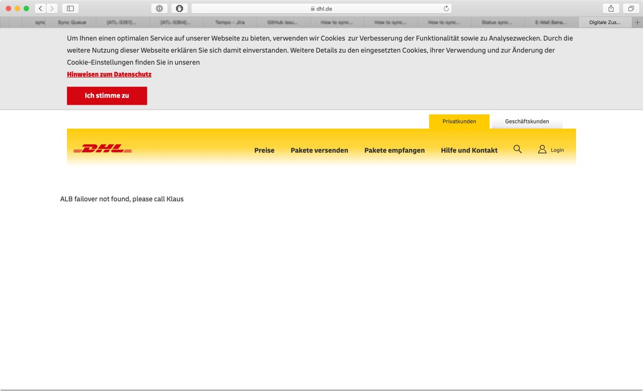The width and height of the screenshot is (643, 391).
Task: Go forward with Safari's forward arrow
Action: click(x=53, y=9)
